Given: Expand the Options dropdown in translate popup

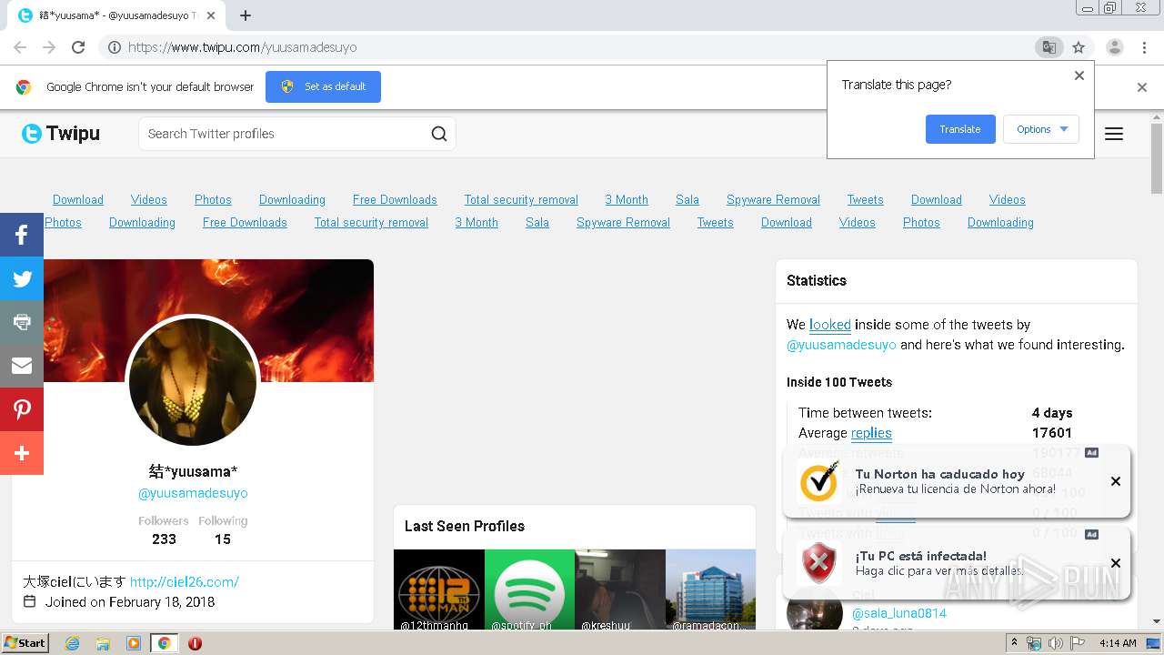Looking at the screenshot, I should pyautogui.click(x=1041, y=129).
